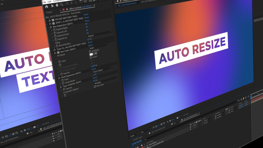Switch to the Project panel tab
This screenshot has height=148, width=263.
coord(49,12)
